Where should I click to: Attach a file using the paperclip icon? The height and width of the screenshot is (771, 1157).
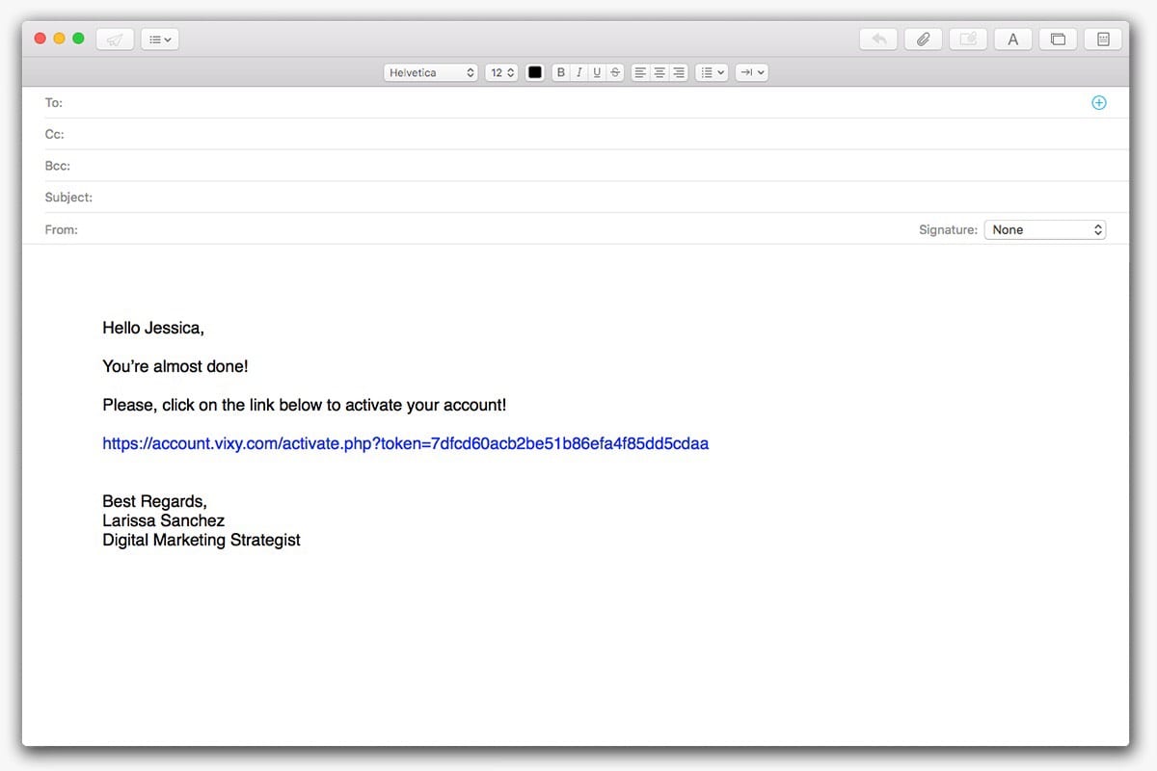(923, 39)
